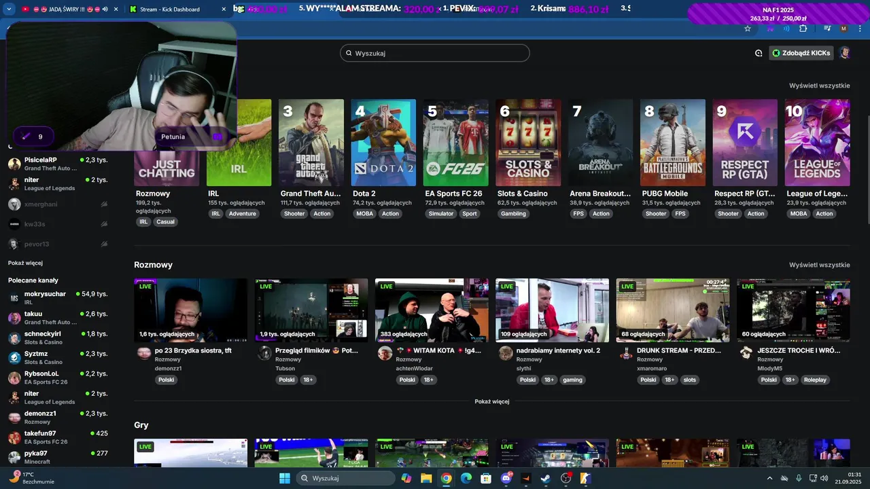Open offline channel pevor13
This screenshot has height=489, width=870.
(x=58, y=244)
